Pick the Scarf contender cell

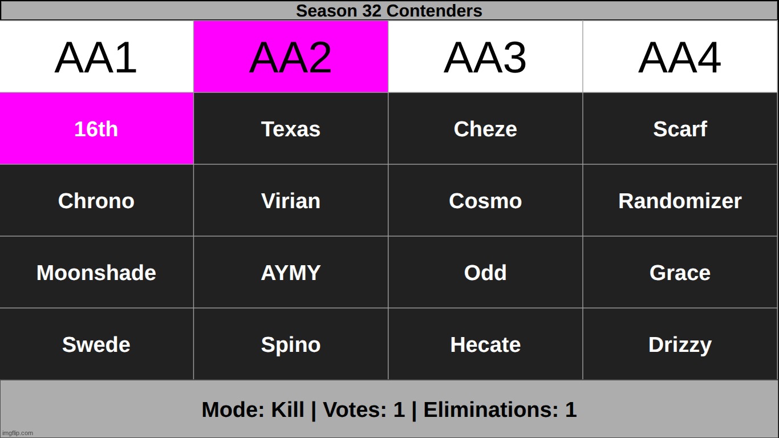[680, 129]
